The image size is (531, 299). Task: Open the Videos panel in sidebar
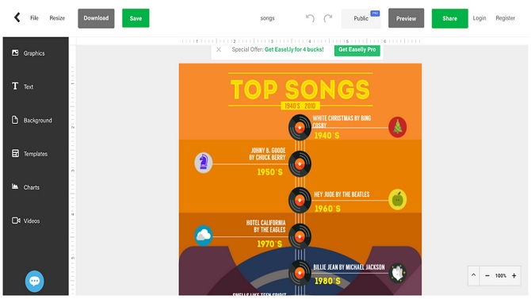click(26, 220)
